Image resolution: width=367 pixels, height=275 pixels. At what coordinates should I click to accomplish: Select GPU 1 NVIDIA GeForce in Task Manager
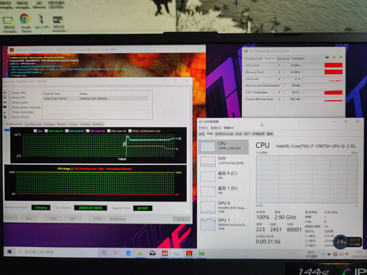tap(223, 224)
